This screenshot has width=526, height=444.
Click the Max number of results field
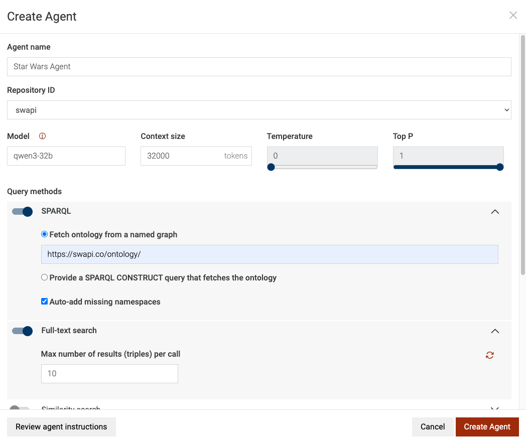tap(109, 374)
